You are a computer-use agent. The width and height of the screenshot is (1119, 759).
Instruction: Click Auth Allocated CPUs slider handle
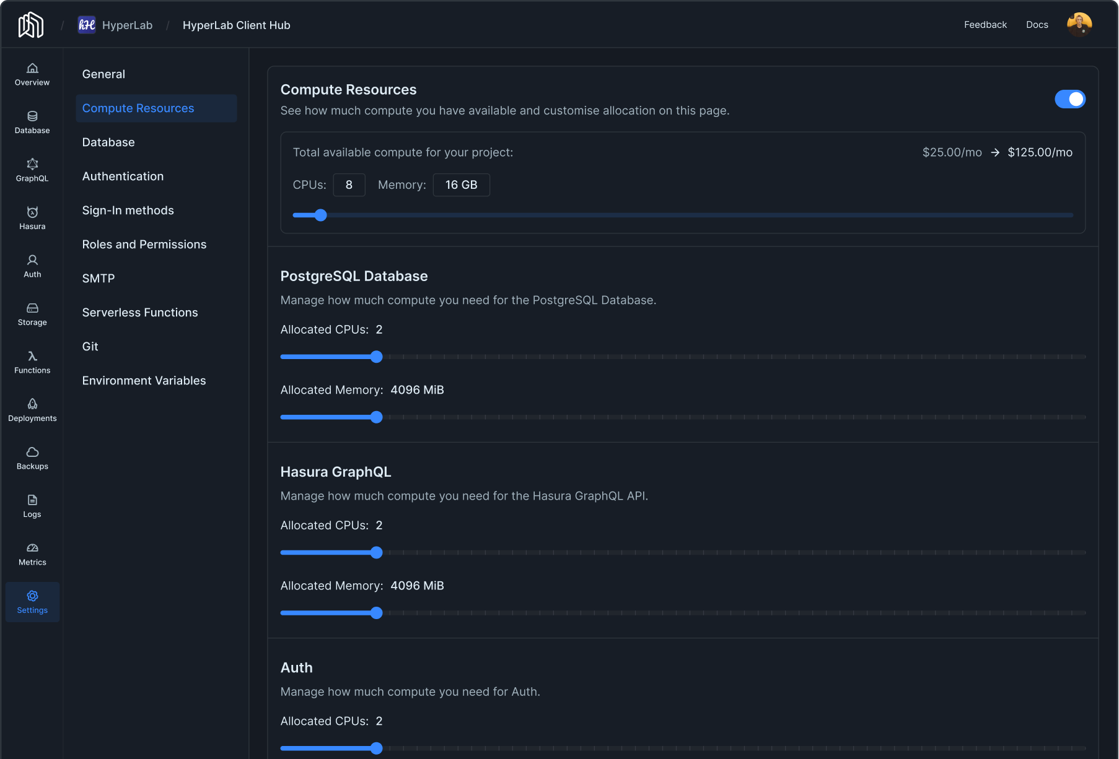coord(376,748)
